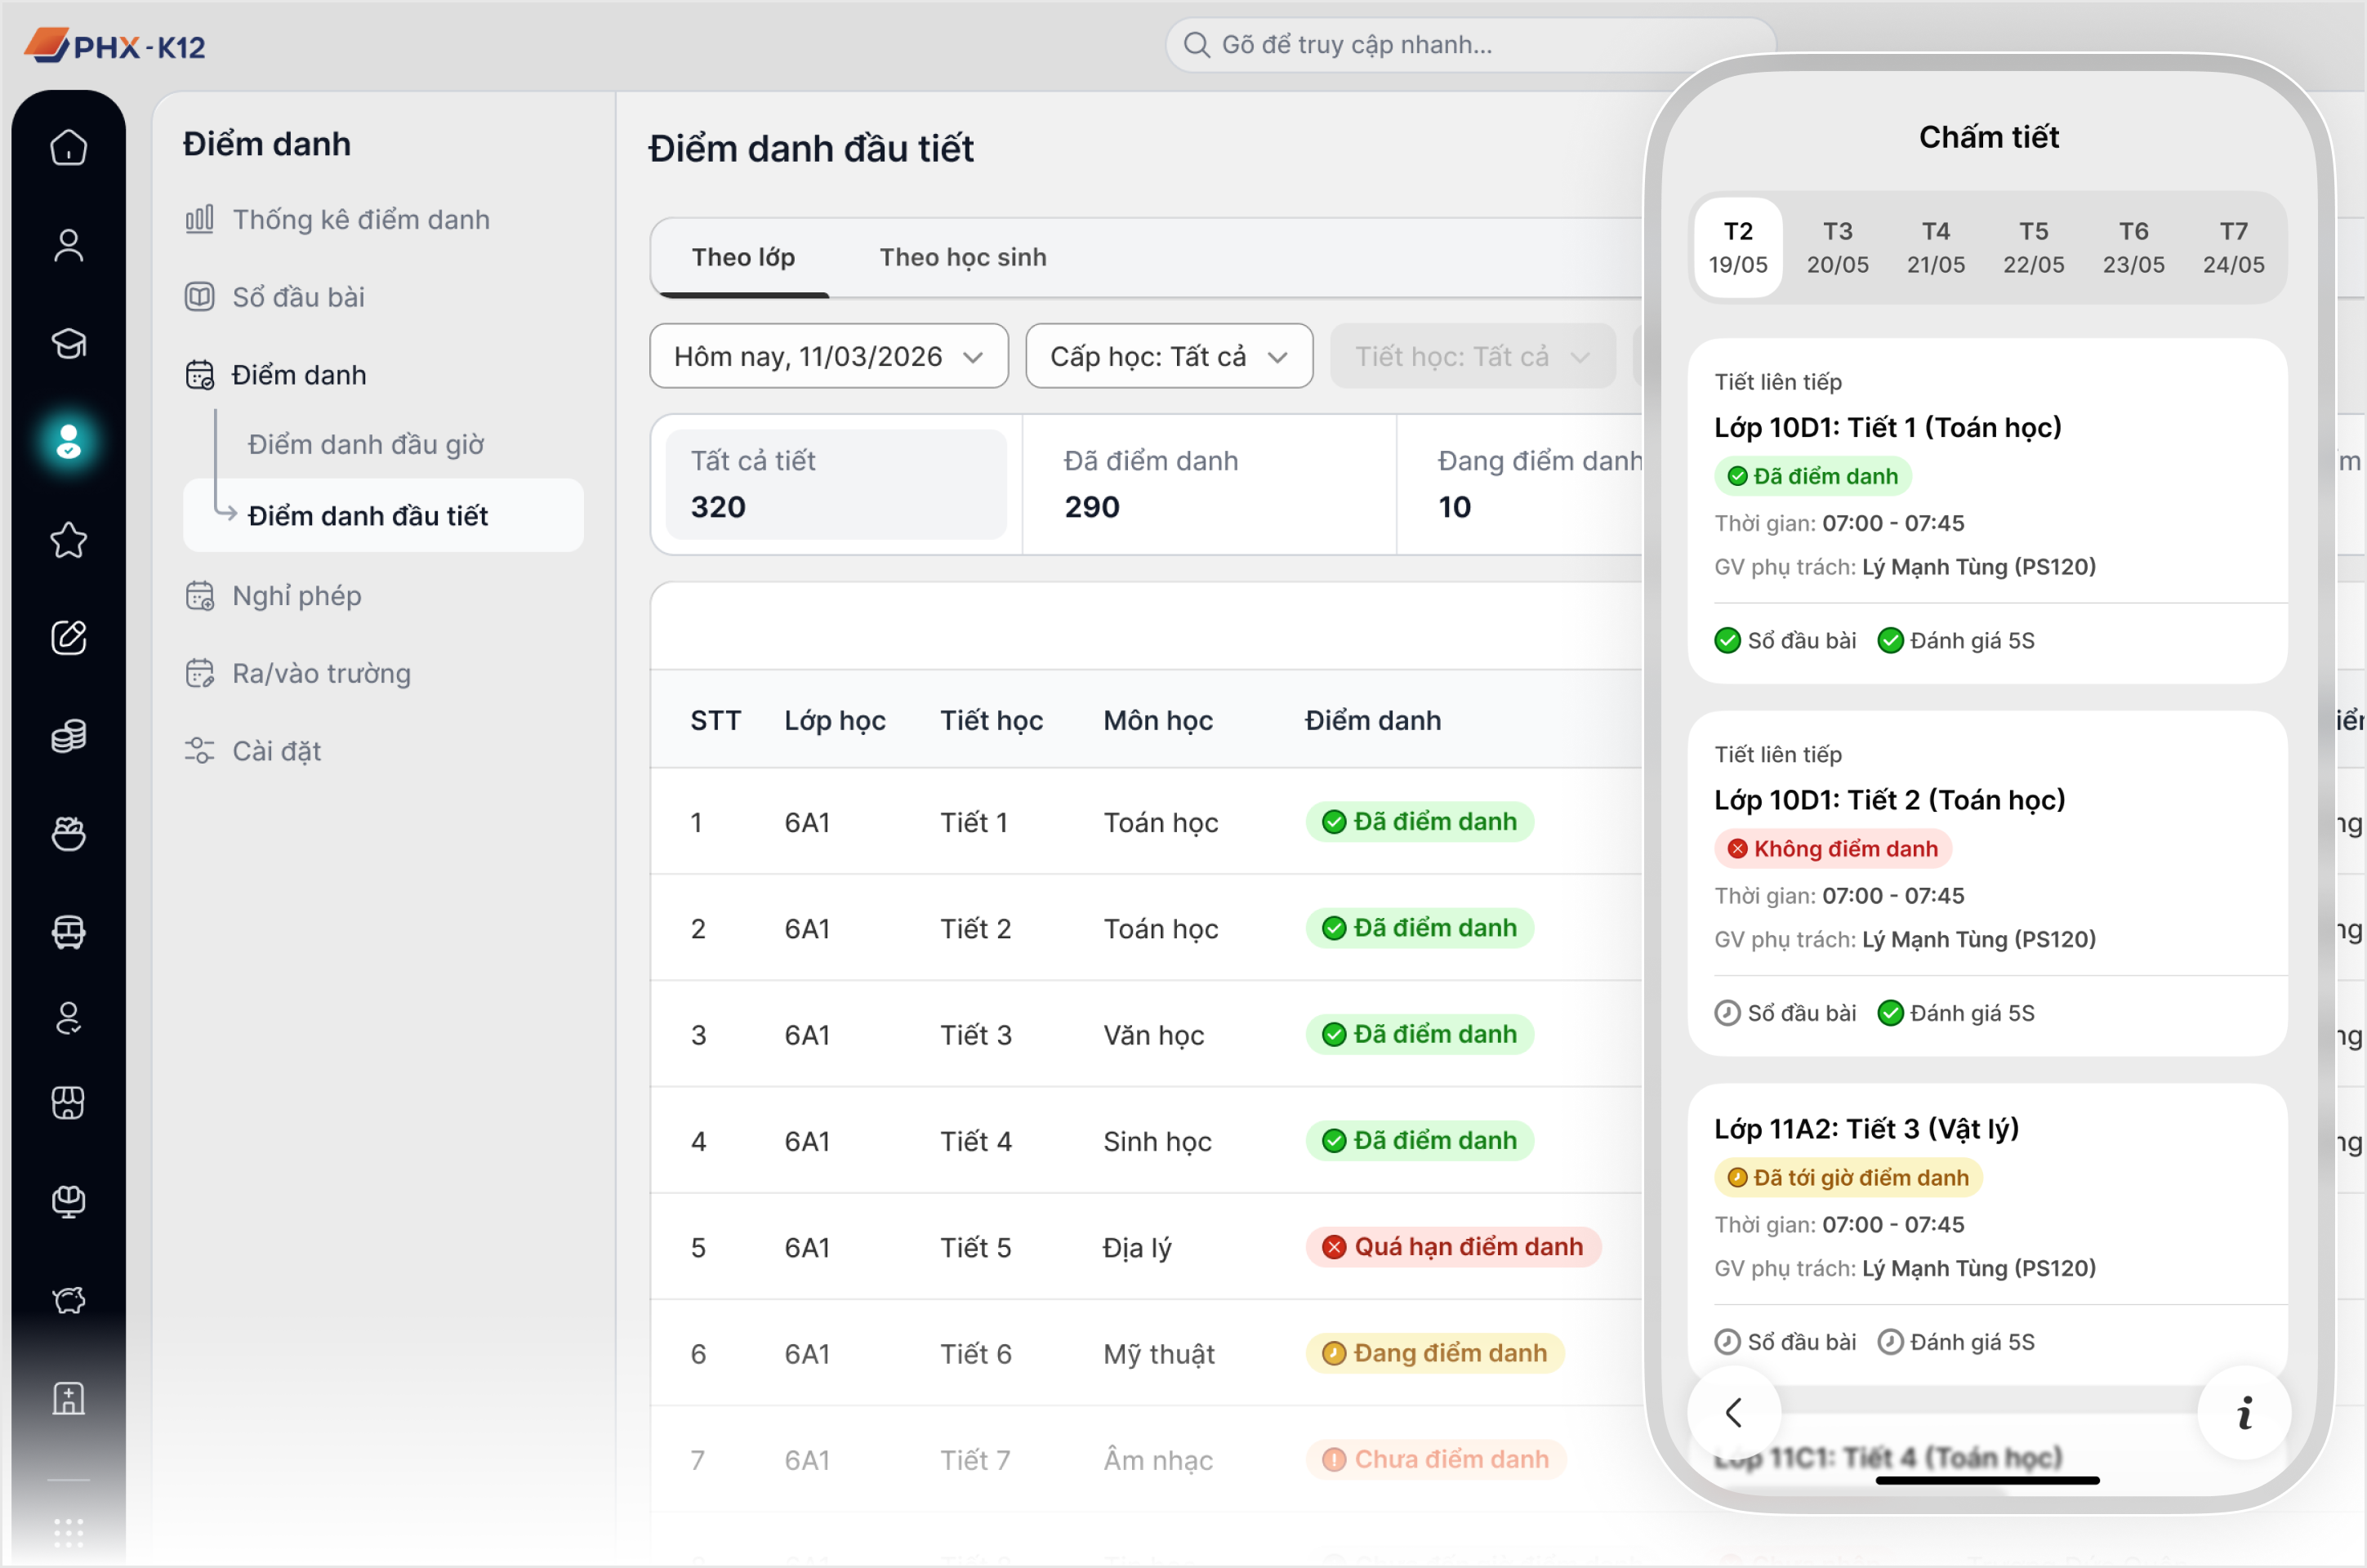Open the info button in phone panel

click(2244, 1412)
